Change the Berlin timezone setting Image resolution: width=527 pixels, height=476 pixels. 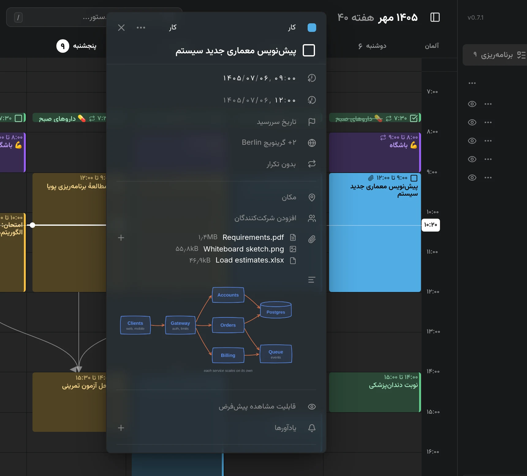tap(269, 143)
